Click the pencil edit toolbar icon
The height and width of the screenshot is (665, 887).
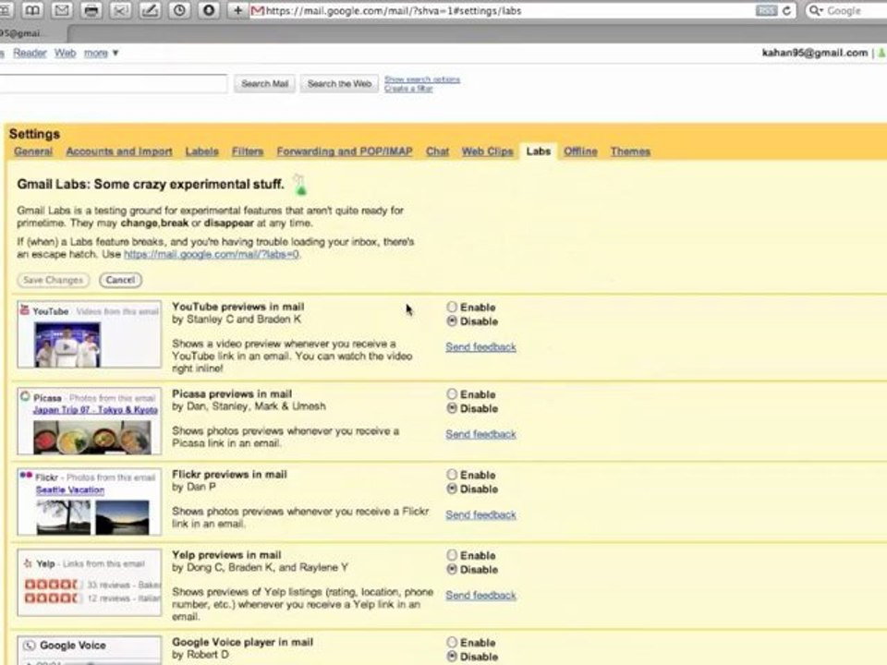click(150, 10)
